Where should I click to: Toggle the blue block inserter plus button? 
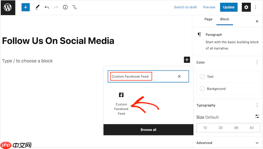coord(26,7)
